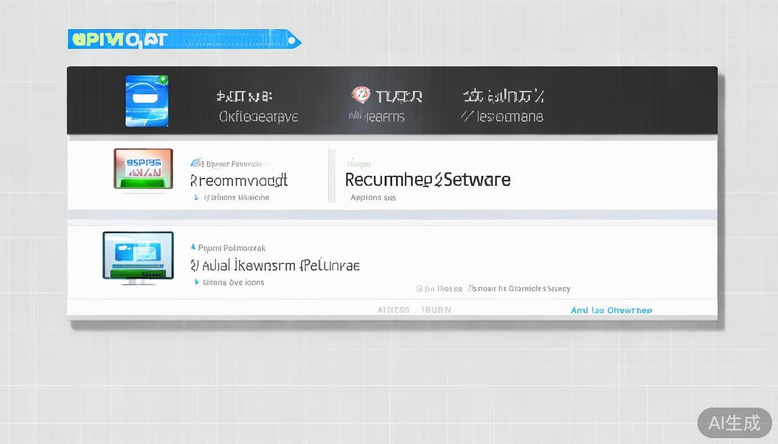
Task: Click the 'Amd lag Ohewrnep' link
Action: pyautogui.click(x=611, y=310)
